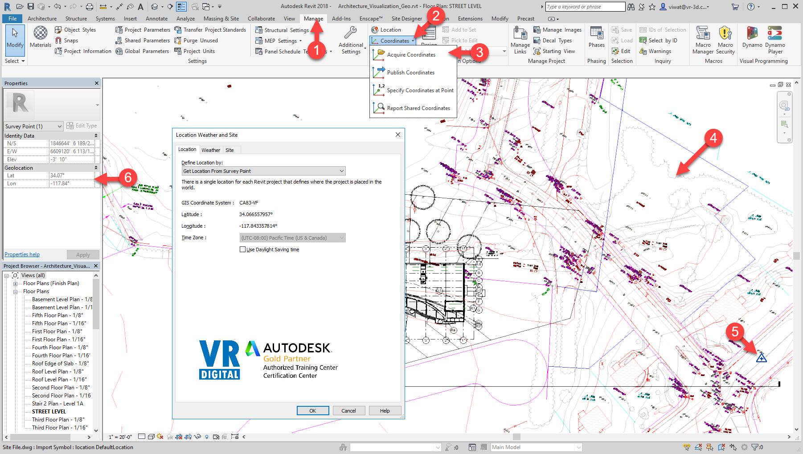This screenshot has height=454, width=803.
Task: Switch to the Site tab
Action: (x=229, y=150)
